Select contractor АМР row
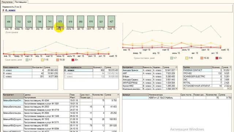This screenshot has width=234, height=132. (149, 73)
